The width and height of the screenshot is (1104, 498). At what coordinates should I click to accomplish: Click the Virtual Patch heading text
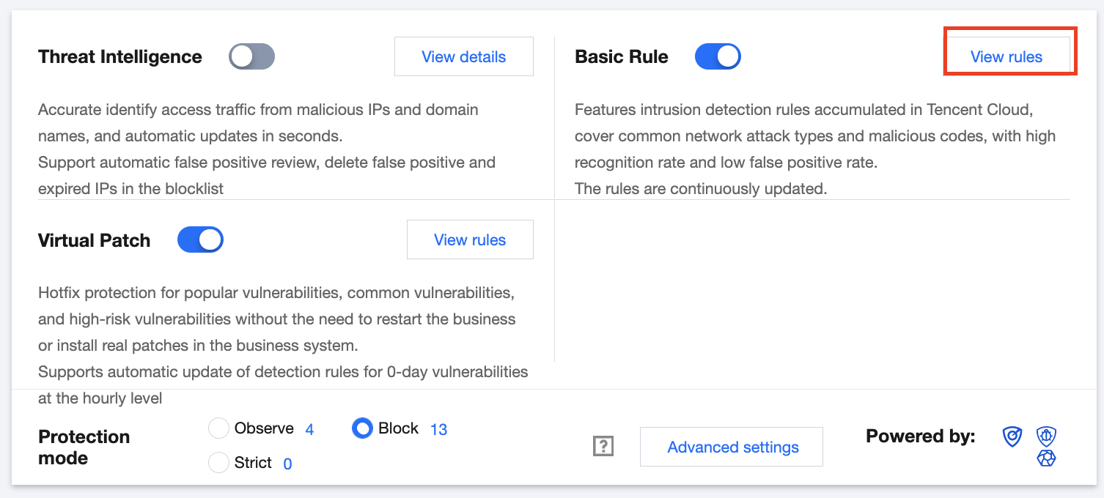click(94, 240)
